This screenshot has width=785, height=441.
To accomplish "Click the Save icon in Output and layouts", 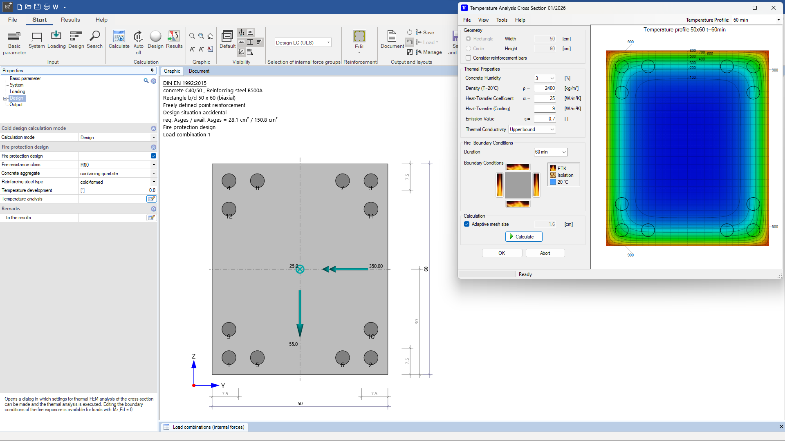I will tap(425, 32).
